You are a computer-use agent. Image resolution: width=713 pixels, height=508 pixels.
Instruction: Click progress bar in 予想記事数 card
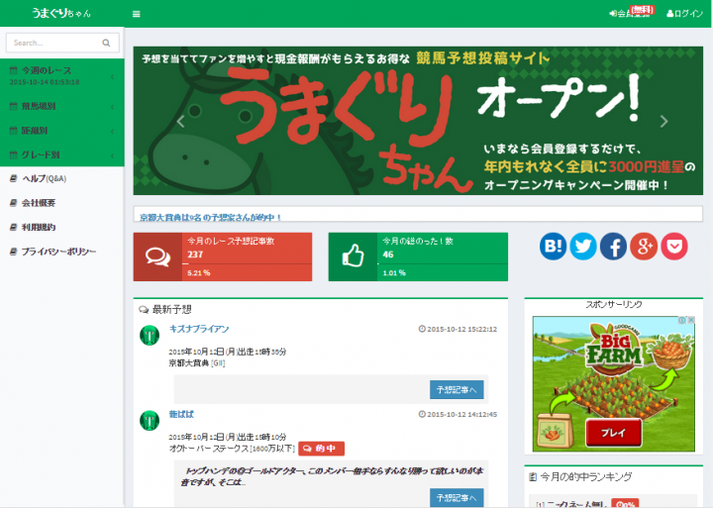[x=247, y=263]
